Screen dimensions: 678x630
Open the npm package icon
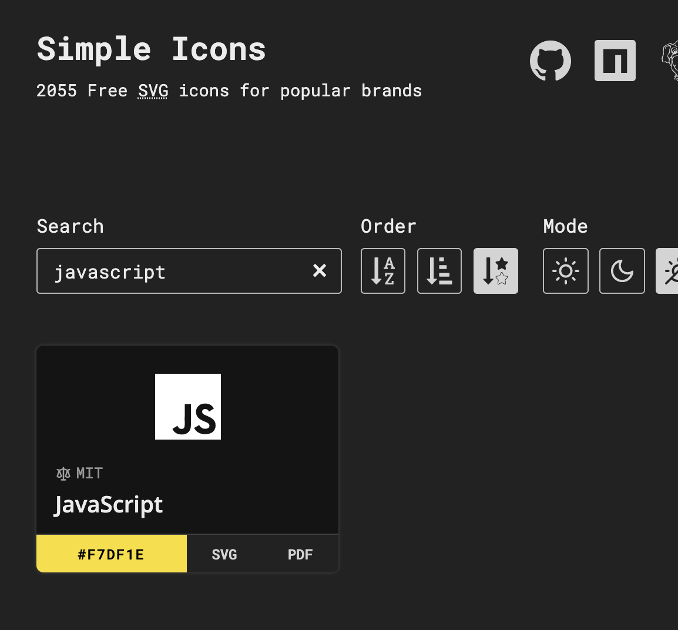(615, 61)
